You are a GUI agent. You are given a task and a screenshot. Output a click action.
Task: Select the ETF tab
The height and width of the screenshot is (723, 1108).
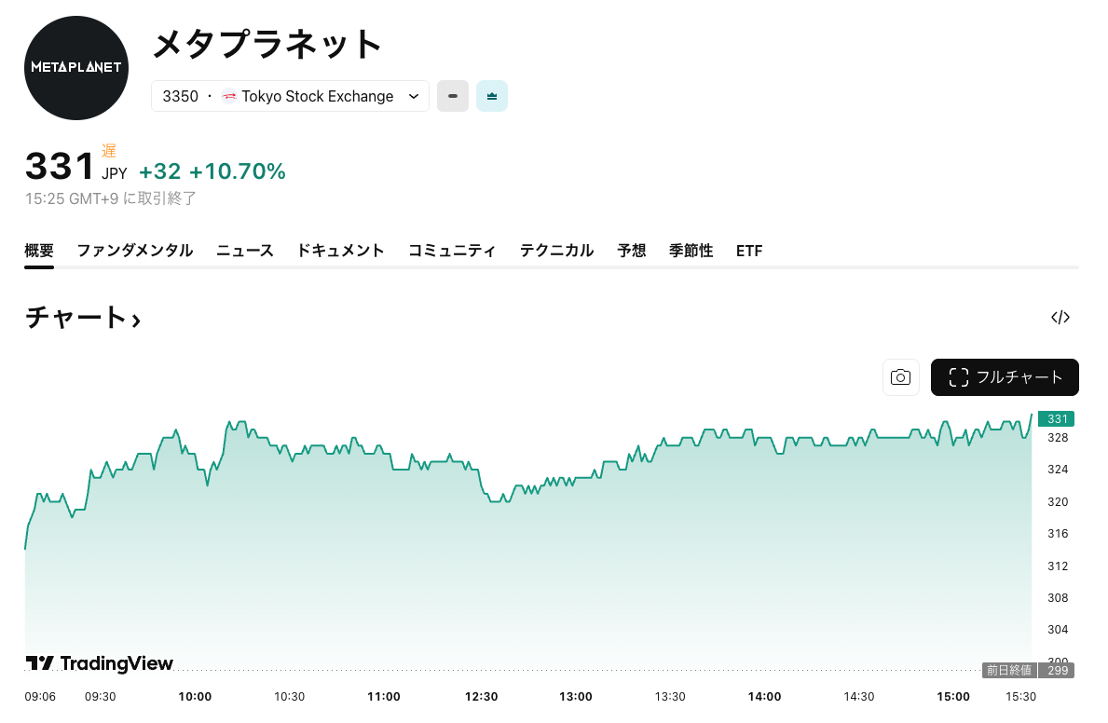(749, 251)
